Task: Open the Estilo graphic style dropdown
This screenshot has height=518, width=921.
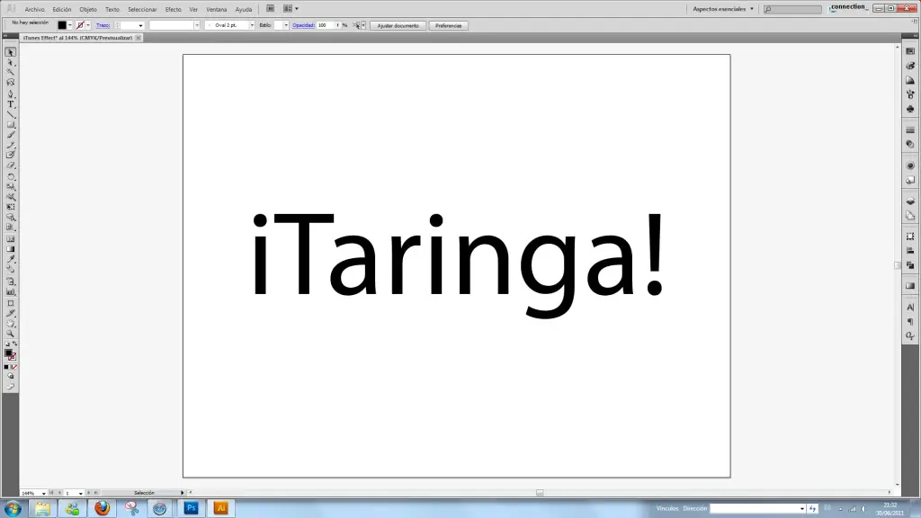Action: pyautogui.click(x=286, y=25)
